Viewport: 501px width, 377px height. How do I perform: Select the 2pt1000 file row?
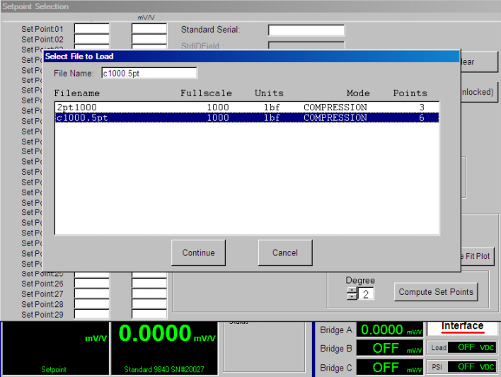[x=246, y=108]
